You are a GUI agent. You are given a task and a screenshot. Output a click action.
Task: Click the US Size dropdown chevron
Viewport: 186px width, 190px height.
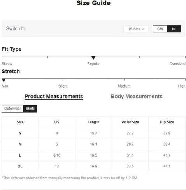143,29
